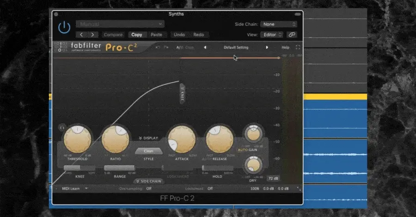This screenshot has width=416, height=217.
Task: Click the first 0.0 dB level value
Action: click(268, 189)
